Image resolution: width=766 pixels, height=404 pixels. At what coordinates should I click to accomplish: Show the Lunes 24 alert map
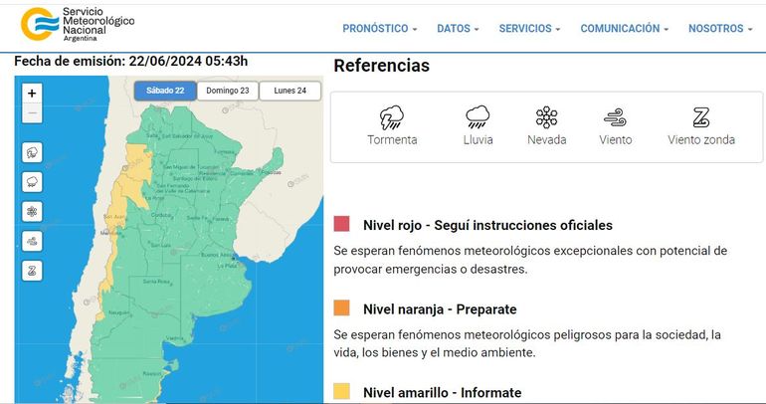tap(289, 91)
